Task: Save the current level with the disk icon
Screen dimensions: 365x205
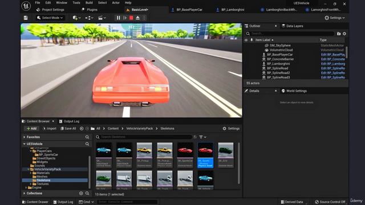Action: 26,18
